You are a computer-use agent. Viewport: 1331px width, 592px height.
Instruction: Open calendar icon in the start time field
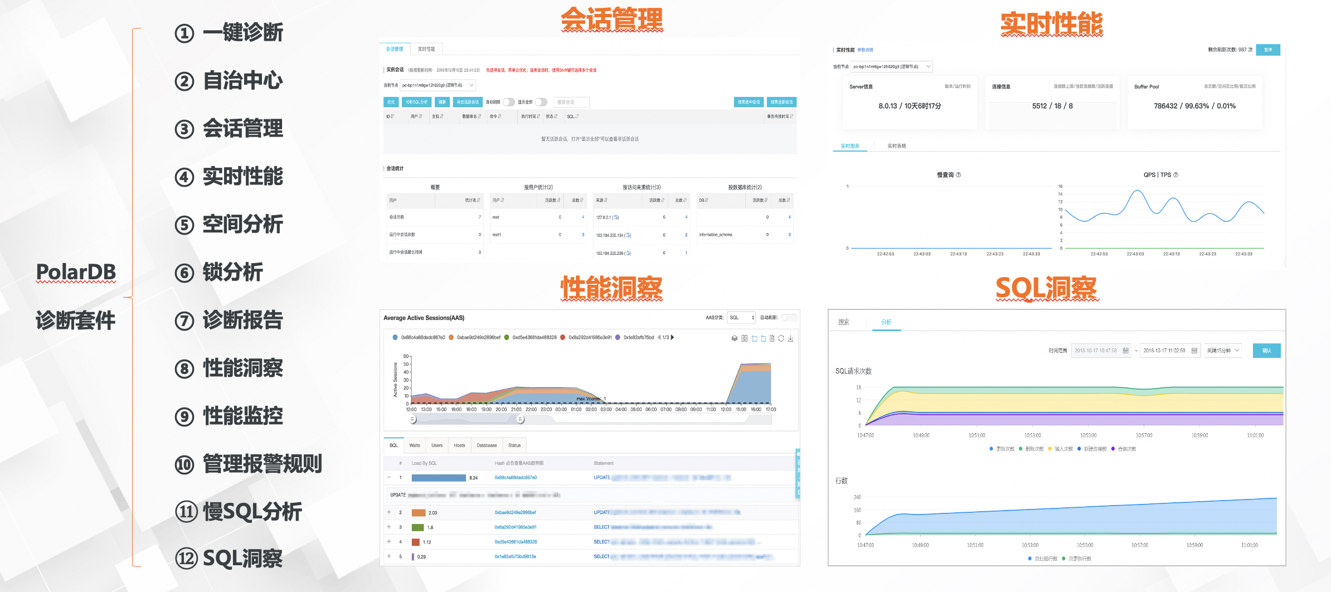pos(1125,351)
